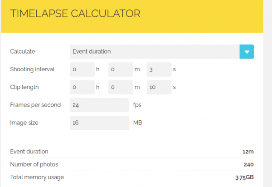Viewport: 272px width, 187px height.
Task: Click the Total memory usage value 3.75GB
Action: point(244,177)
